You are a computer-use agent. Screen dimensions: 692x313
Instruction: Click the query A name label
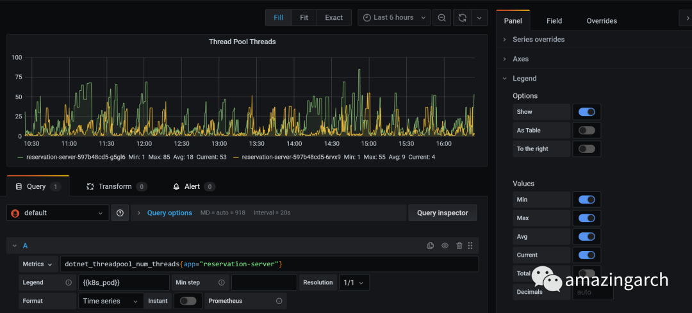(x=25, y=246)
